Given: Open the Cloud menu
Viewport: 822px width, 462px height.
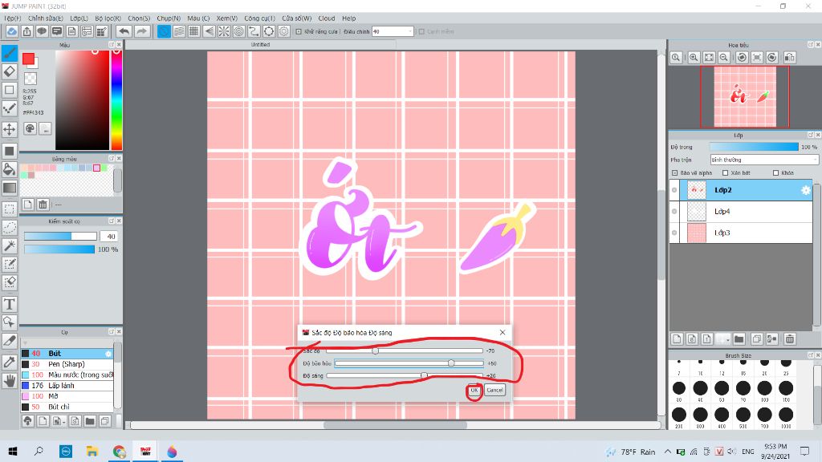Looking at the screenshot, I should tap(327, 18).
